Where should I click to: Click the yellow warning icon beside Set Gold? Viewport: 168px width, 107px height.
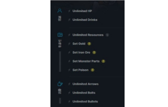click(x=89, y=44)
